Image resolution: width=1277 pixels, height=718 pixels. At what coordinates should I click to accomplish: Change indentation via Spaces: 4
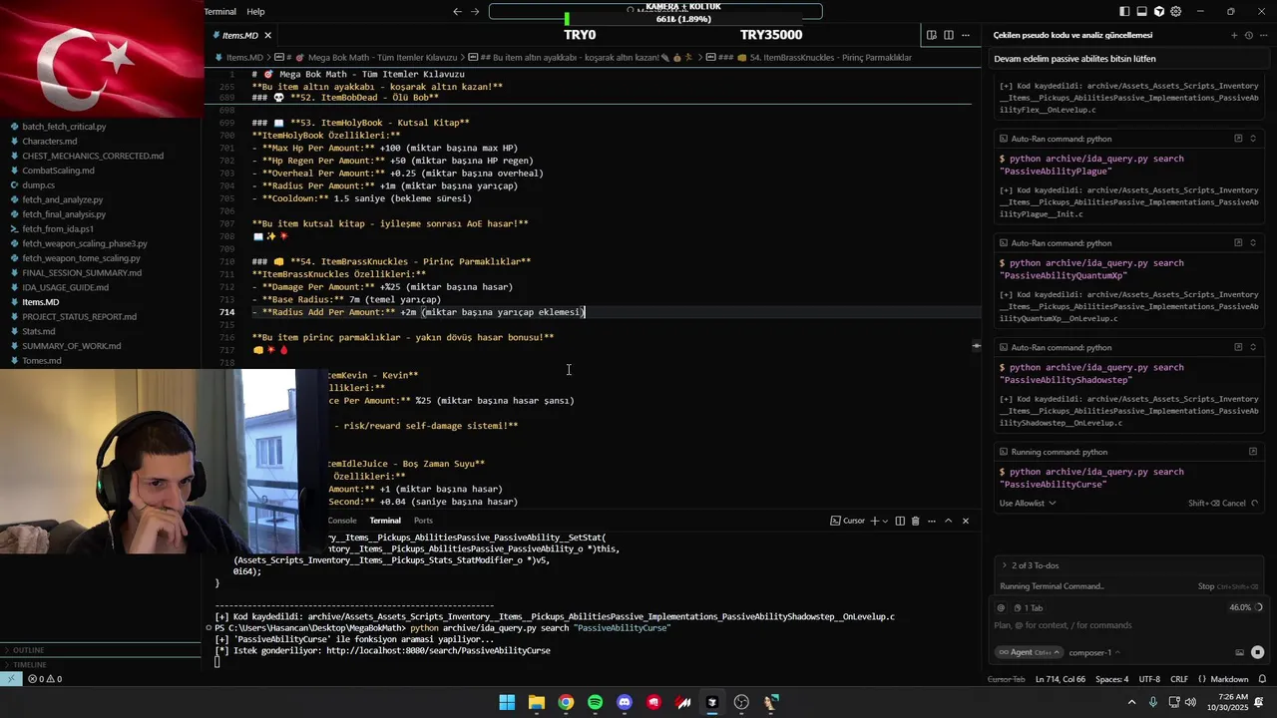(1111, 679)
